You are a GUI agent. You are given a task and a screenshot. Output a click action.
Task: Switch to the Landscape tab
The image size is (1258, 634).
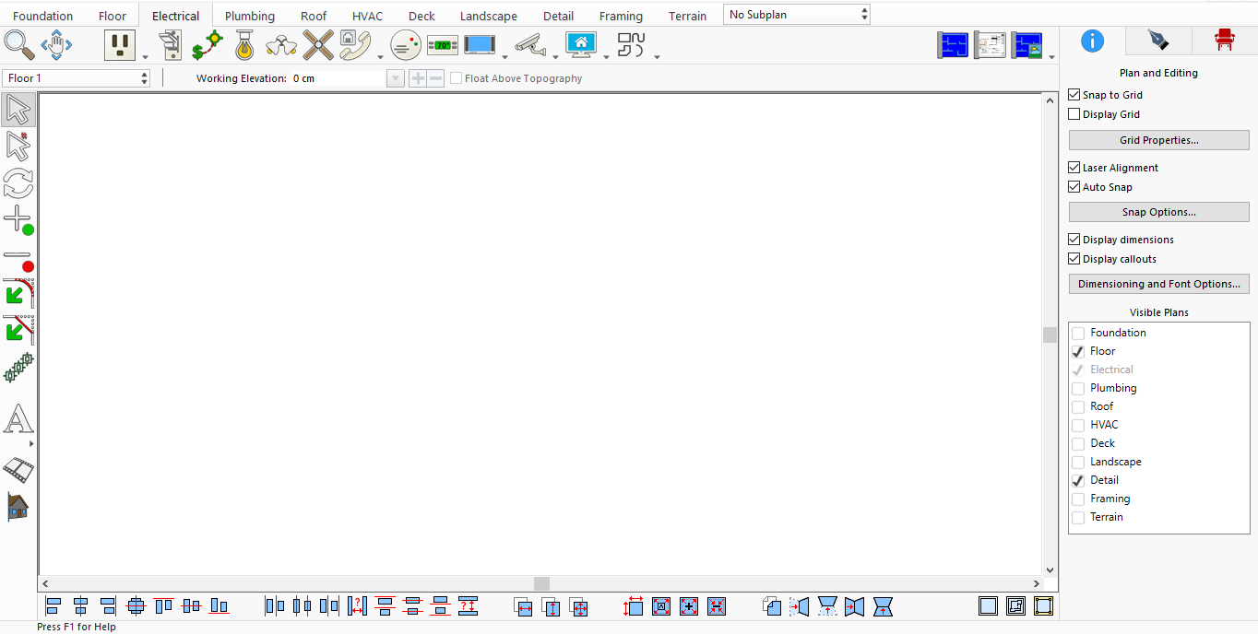(x=489, y=16)
